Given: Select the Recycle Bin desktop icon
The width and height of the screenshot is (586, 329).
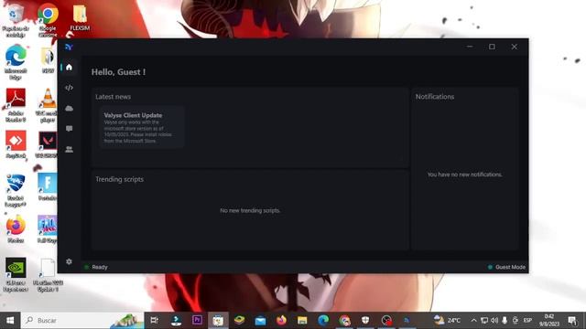Looking at the screenshot, I should [x=16, y=21].
